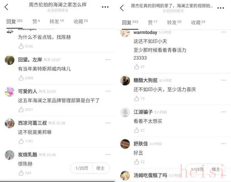Go back from the left thread
Viewport: 231px width, 182px height.
[6, 7]
